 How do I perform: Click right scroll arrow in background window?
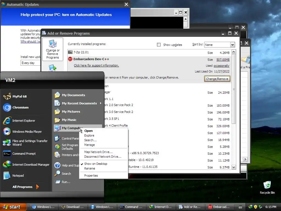click(x=245, y=159)
